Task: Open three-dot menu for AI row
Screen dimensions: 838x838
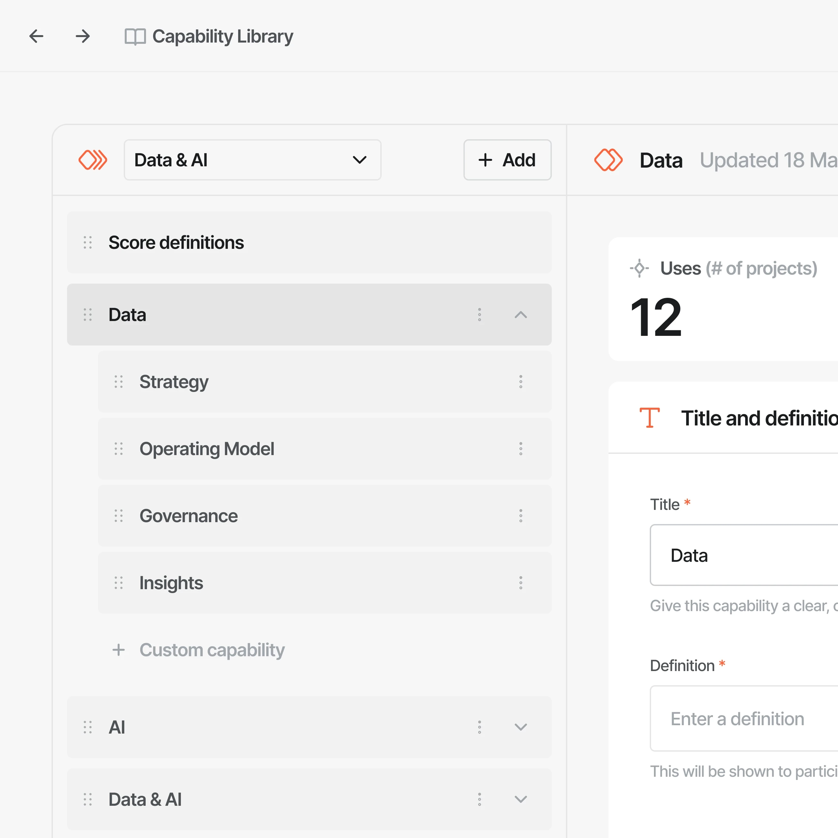Action: (479, 727)
